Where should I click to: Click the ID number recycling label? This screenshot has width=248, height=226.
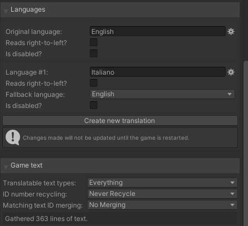tap(35, 194)
